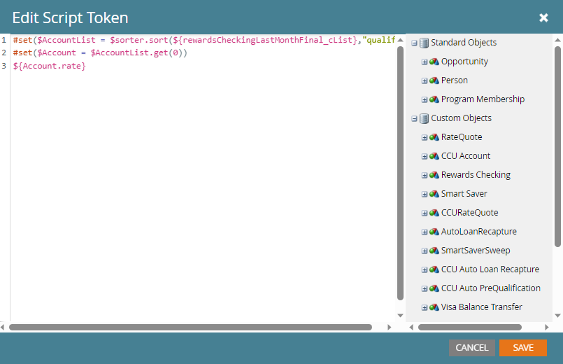This screenshot has height=364, width=563.
Task: Close the Edit Script Token dialog
Action: (x=543, y=17)
